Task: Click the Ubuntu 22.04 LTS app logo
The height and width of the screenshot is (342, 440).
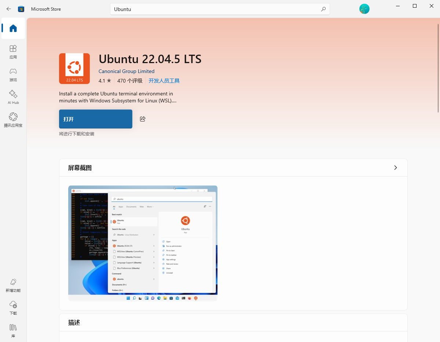Action: tap(74, 69)
